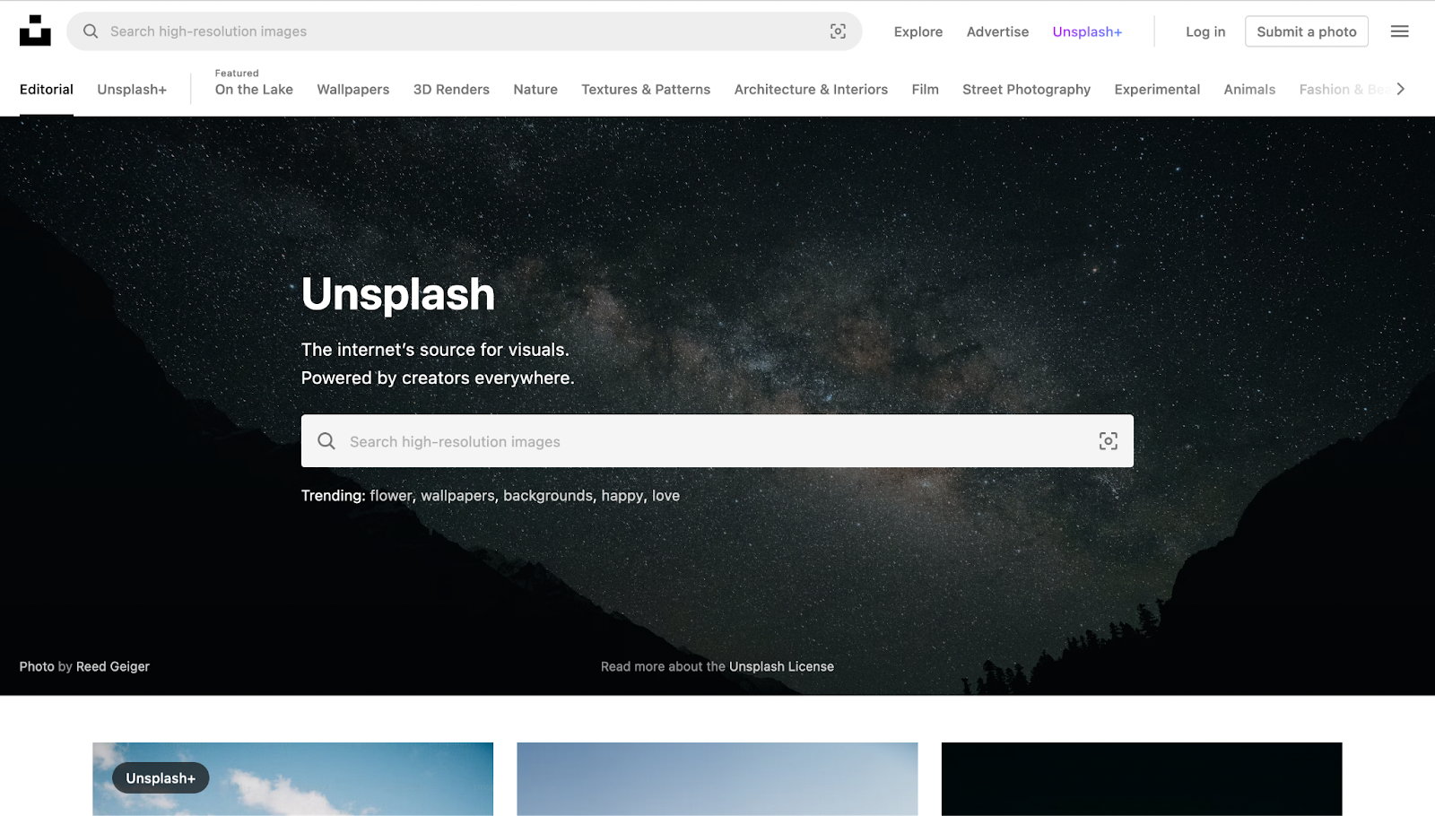Open the hamburger menu icon
1435x816 pixels.
(x=1399, y=31)
